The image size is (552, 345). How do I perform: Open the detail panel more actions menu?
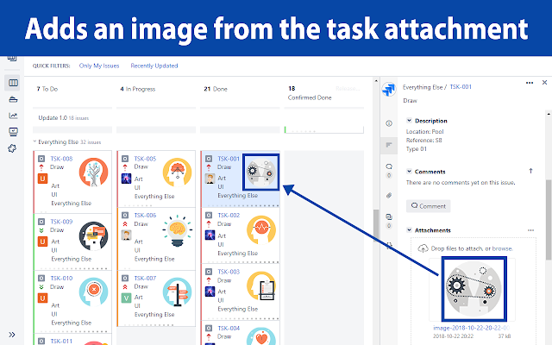tap(530, 83)
